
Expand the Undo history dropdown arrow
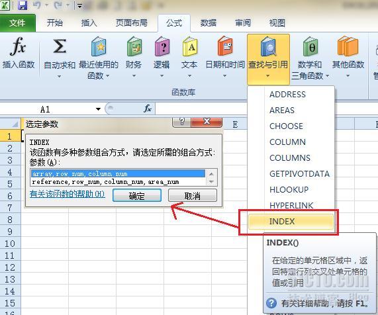46,5
